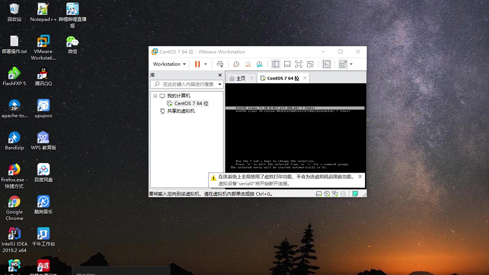Click the green message log icon
Screen dimensions: 489x275
point(355,194)
